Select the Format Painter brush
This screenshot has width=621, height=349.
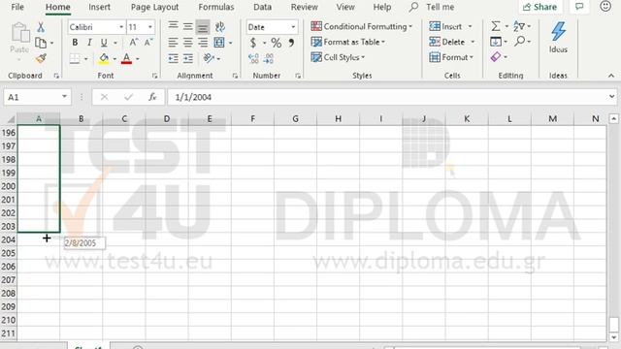coord(41,58)
